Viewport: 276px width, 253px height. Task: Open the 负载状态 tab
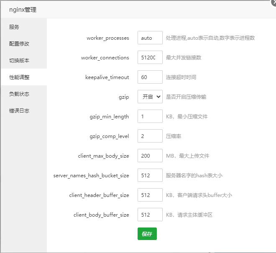pyautogui.click(x=24, y=94)
